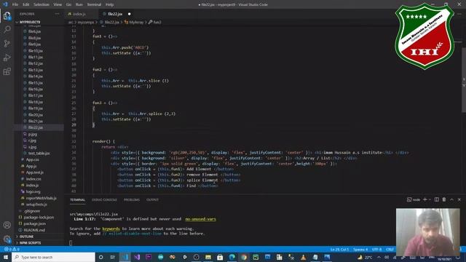
Task: Switch to the DEBUG CONSOLE panel tab
Action: (104, 199)
